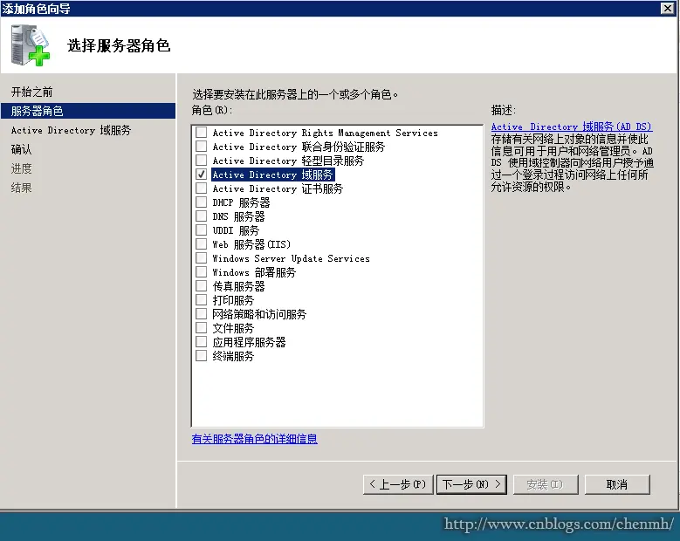Check Active Directory 证书服务 checkbox
This screenshot has width=680, height=541.
tap(202, 188)
